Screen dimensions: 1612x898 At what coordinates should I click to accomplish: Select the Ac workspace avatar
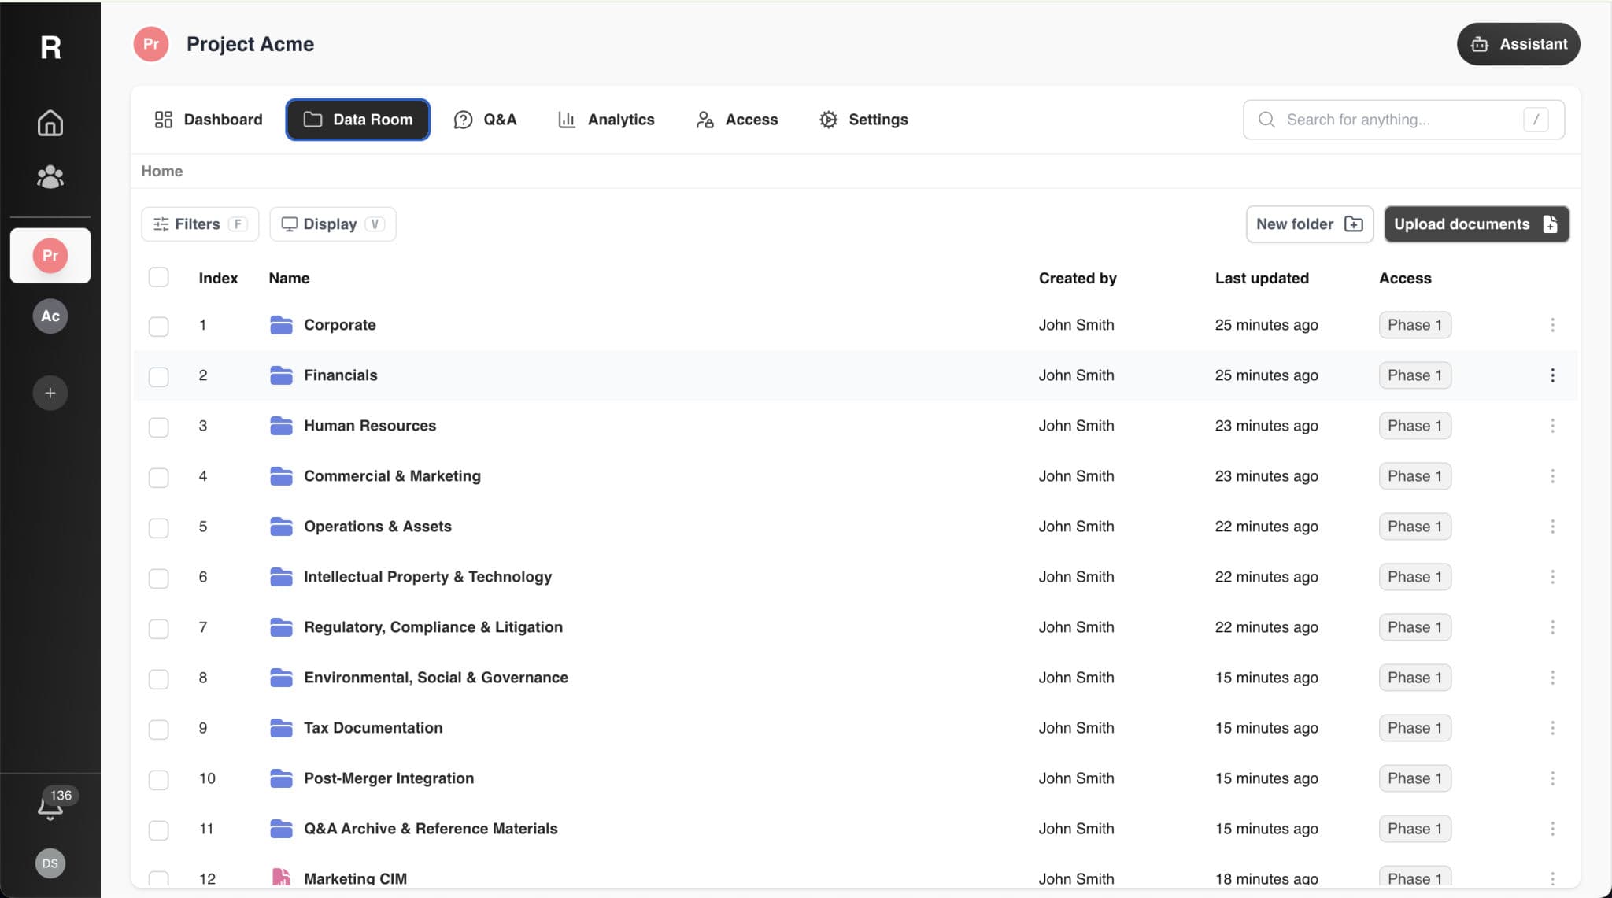click(50, 316)
